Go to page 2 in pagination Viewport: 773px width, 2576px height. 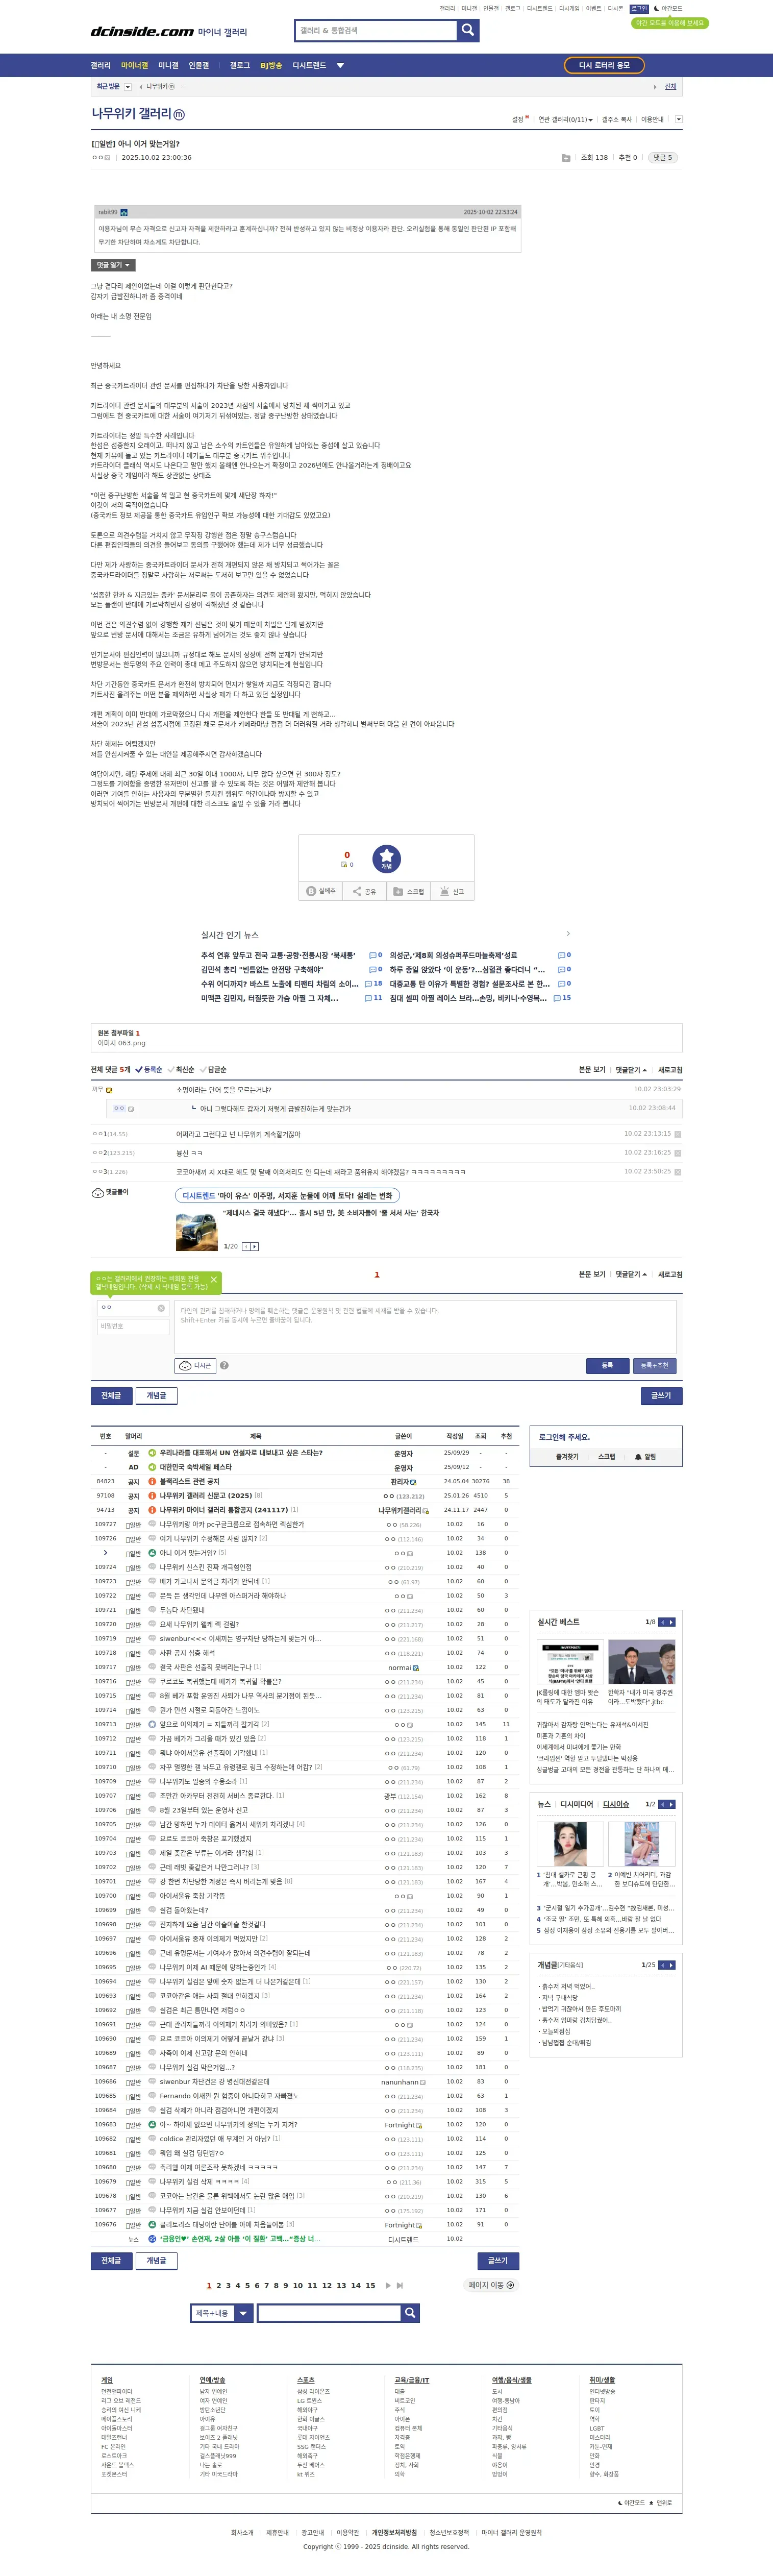(x=218, y=2285)
